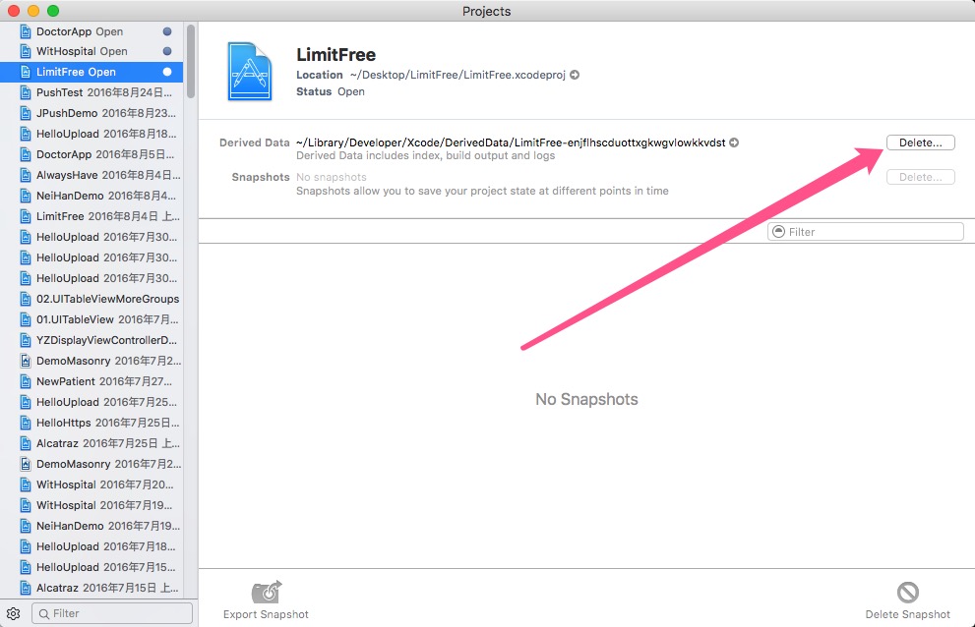Select Alcatraz 2016年7月15日 project

(x=91, y=588)
